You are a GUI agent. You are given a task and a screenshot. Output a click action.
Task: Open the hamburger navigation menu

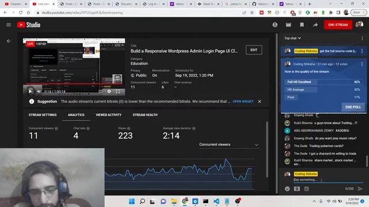point(9,25)
